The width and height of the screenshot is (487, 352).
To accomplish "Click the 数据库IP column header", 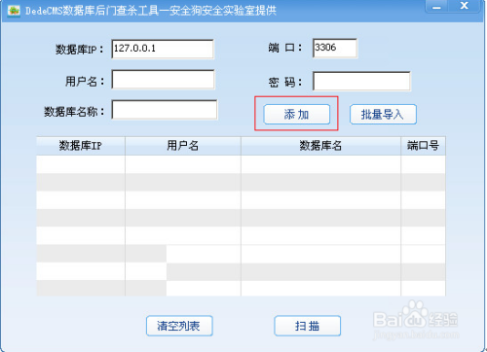I will click(81, 146).
